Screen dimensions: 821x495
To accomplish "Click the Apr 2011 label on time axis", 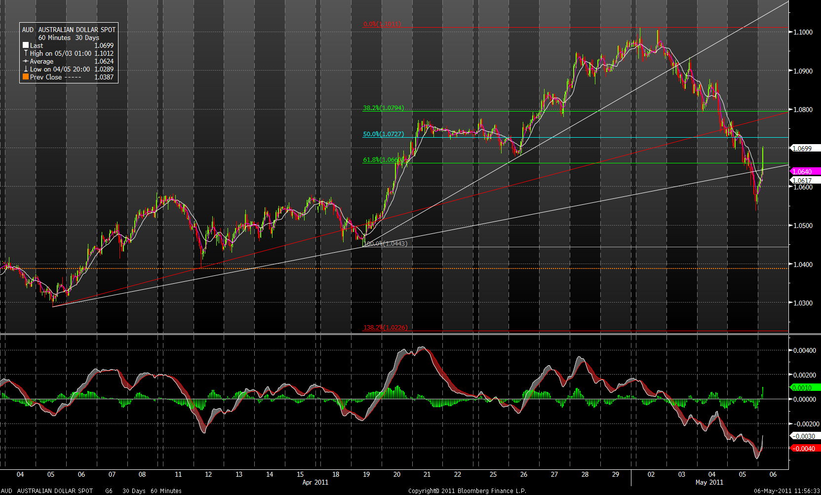I will (315, 482).
